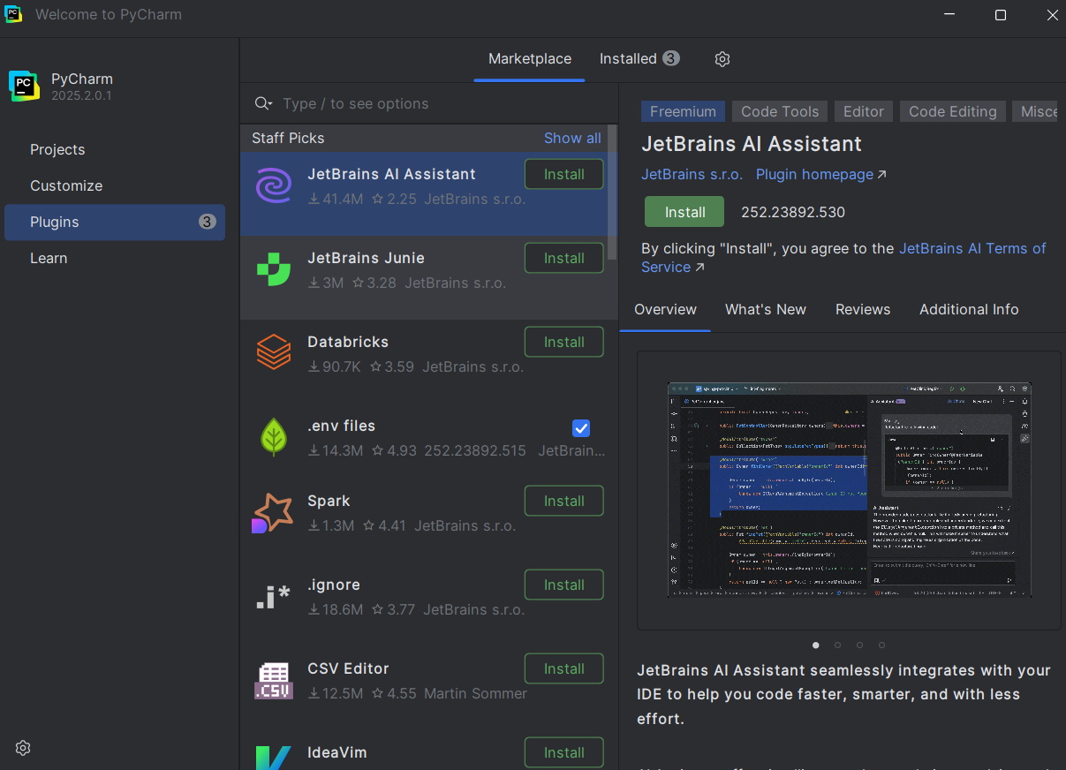The width and height of the screenshot is (1066, 770).
Task: Click the CSV Editor plugin icon
Action: 273,681
